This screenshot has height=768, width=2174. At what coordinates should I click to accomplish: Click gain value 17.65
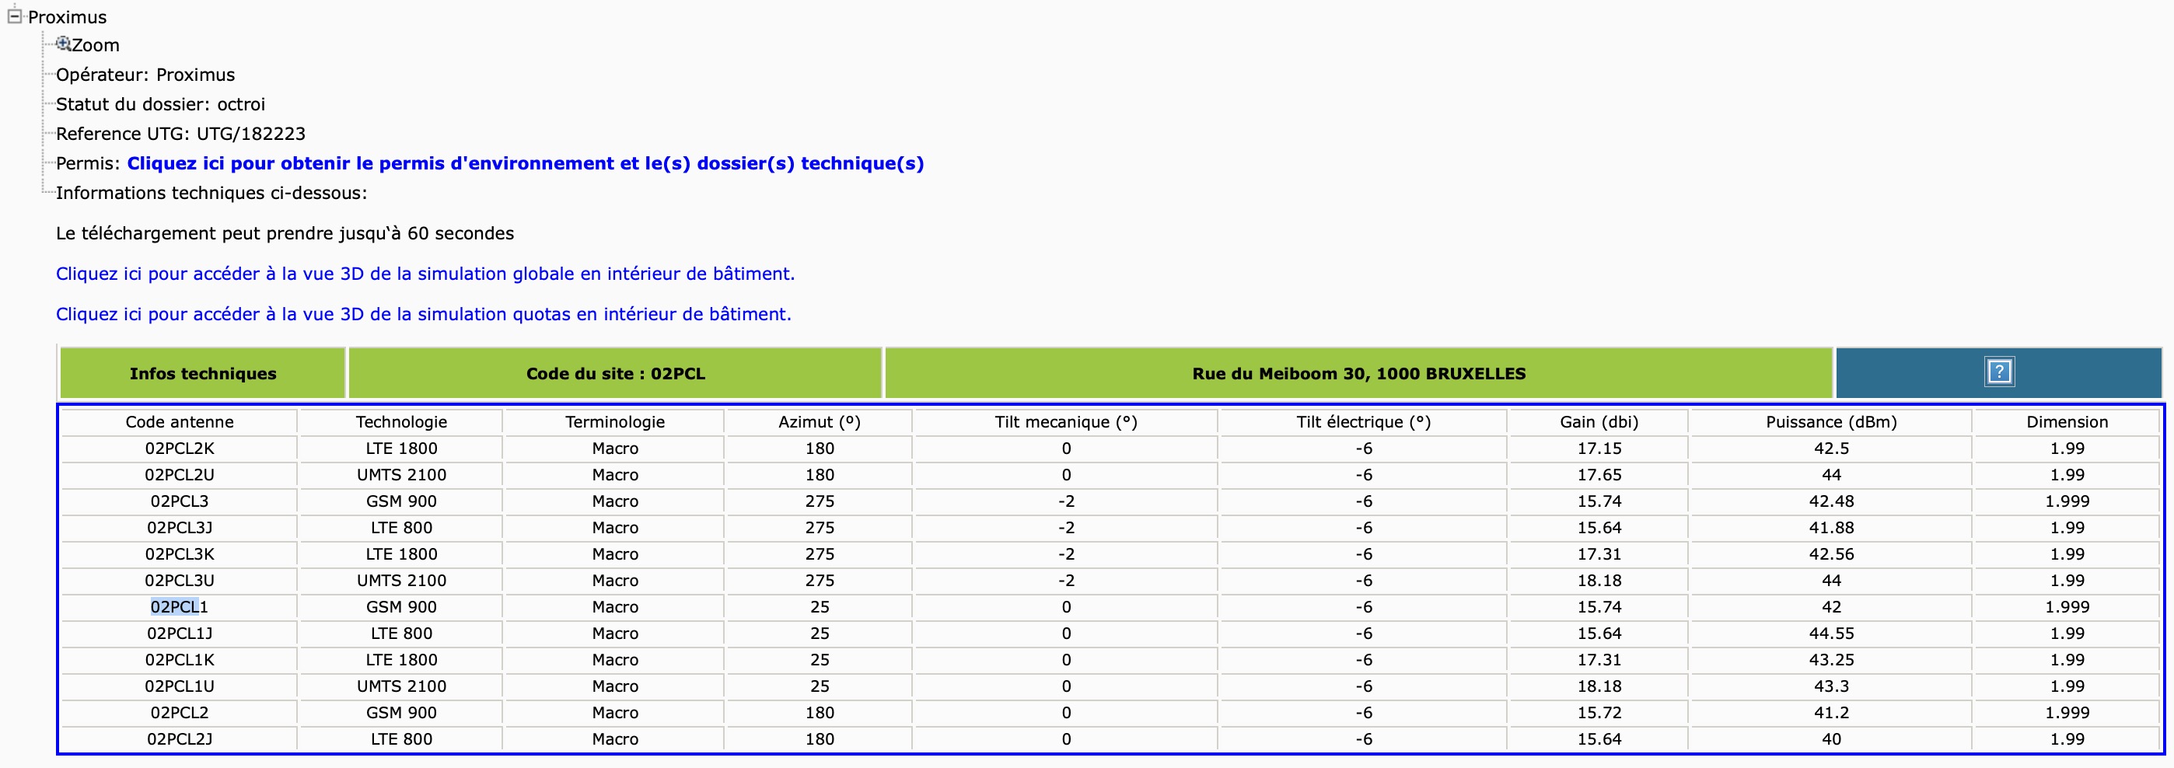pos(1599,474)
